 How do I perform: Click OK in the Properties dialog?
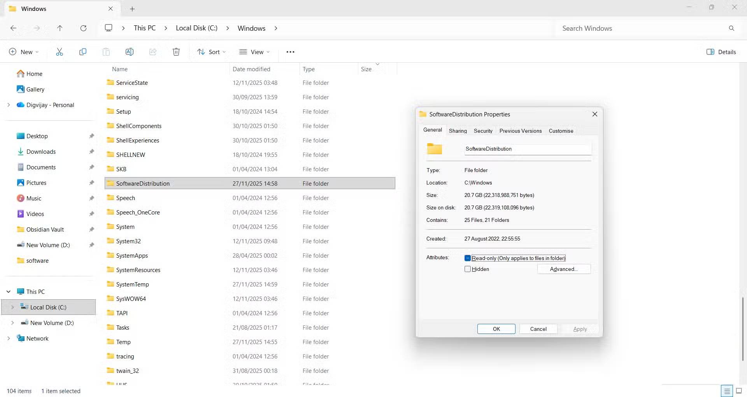tap(496, 329)
